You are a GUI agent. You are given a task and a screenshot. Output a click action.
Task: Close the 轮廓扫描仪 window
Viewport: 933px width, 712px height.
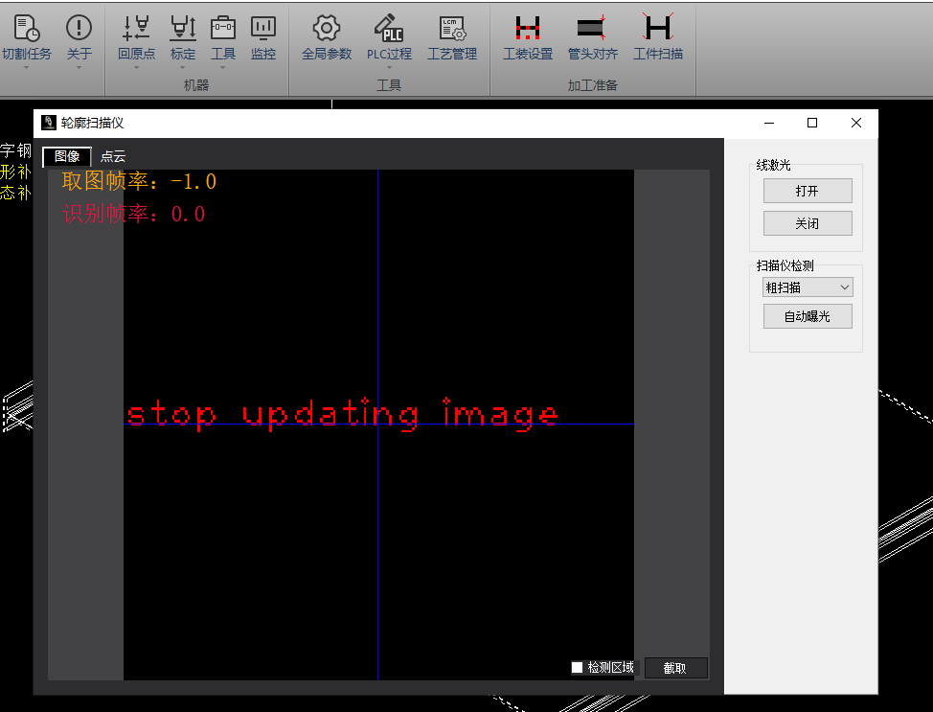[x=856, y=123]
